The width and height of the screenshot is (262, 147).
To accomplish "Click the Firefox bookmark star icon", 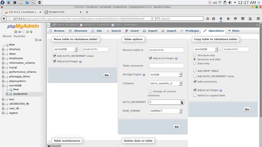I will (208, 19).
